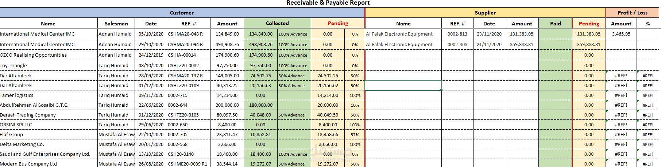Select the "Profit / Loss" header cell
Screen dimensions: 661x167
(632, 13)
